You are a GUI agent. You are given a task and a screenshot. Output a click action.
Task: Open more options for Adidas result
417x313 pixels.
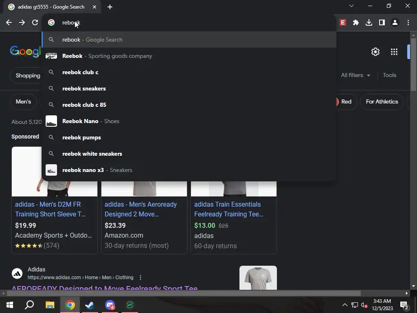tap(140, 278)
